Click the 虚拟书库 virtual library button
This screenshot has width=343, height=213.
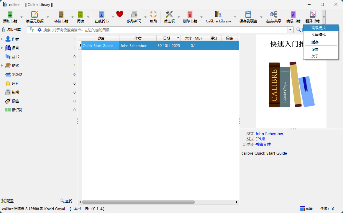coord(12,30)
